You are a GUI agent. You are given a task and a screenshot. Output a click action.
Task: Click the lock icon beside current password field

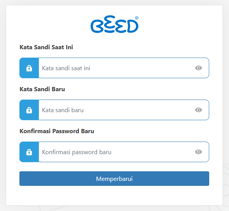point(29,68)
